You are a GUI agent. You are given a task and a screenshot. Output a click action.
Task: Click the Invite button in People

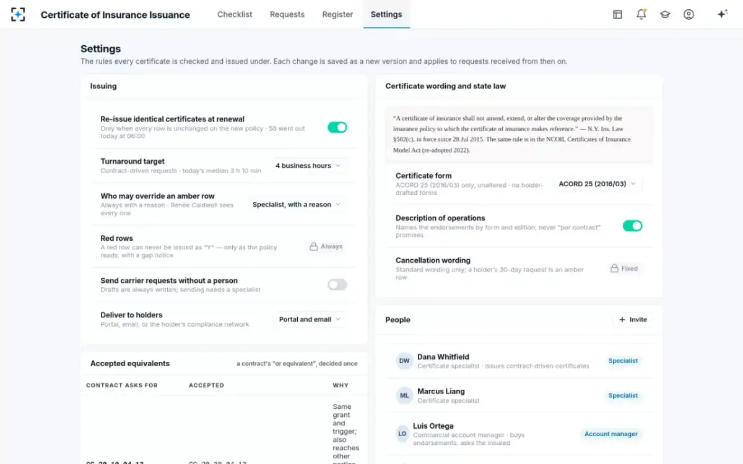633,320
